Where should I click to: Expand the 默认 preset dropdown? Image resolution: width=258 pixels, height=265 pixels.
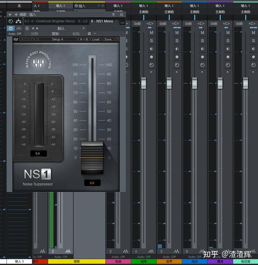tap(83, 28)
